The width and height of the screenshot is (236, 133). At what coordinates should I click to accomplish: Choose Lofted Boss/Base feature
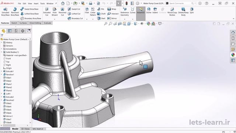(x=29, y=14)
